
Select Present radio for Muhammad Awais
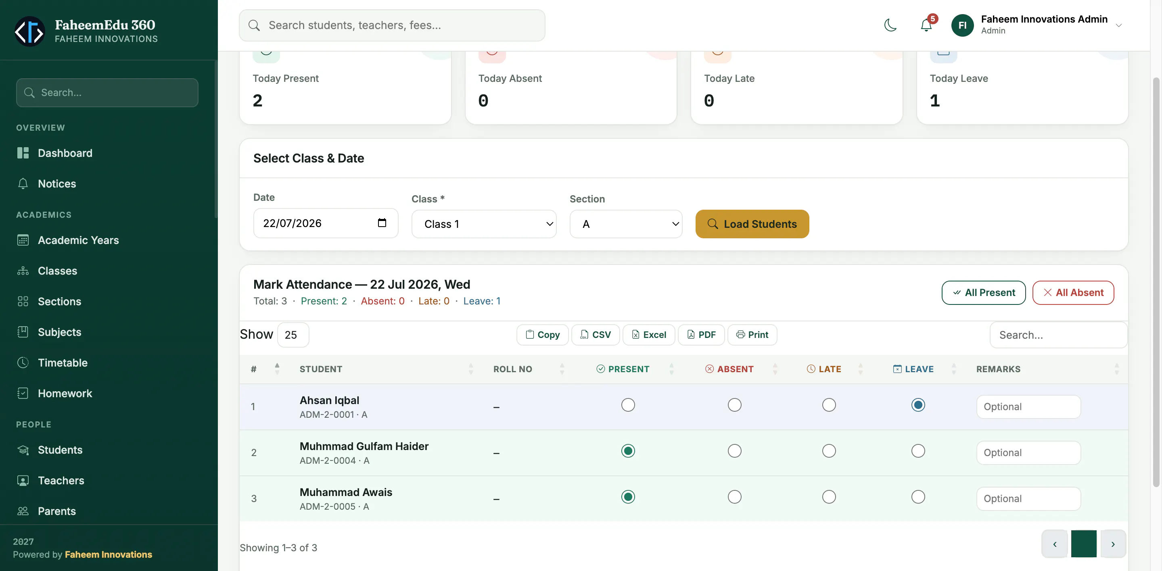[x=628, y=497]
